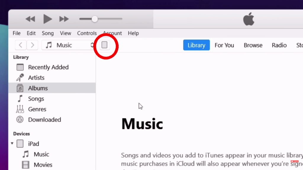Collapse the iPad device tree
This screenshot has width=303, height=170.
point(12,143)
